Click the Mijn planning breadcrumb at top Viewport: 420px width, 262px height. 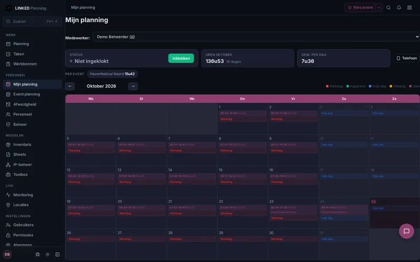[x=83, y=7]
